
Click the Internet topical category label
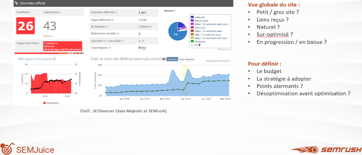tap(49, 46)
